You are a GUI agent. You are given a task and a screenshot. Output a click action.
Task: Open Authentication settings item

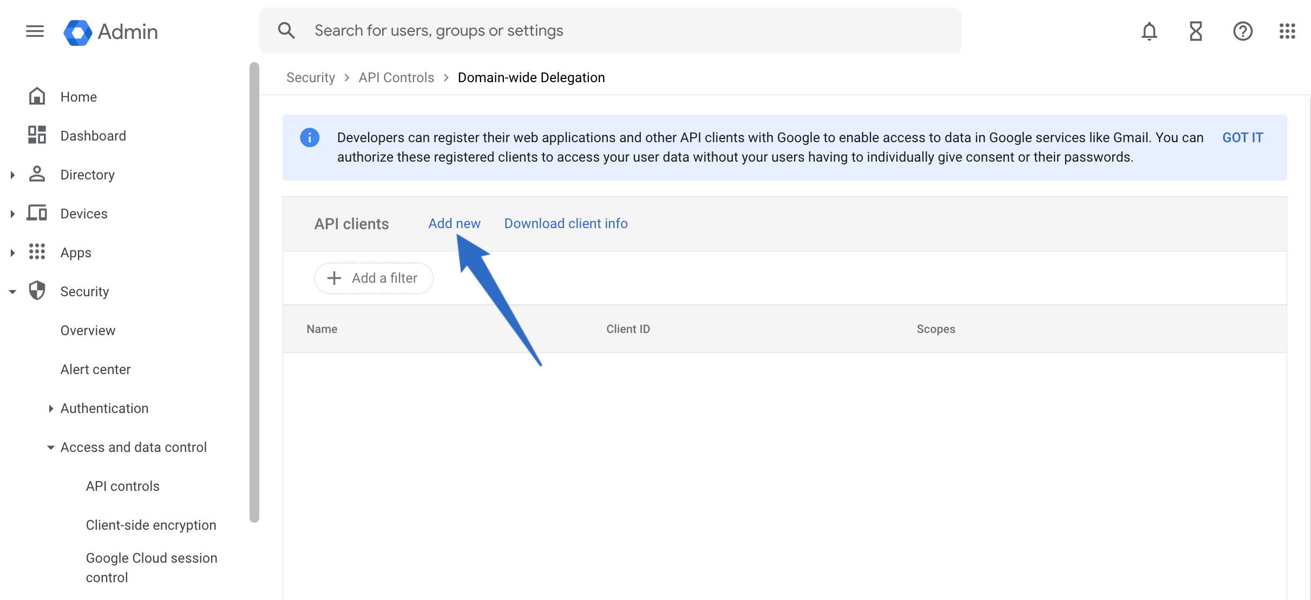click(104, 408)
